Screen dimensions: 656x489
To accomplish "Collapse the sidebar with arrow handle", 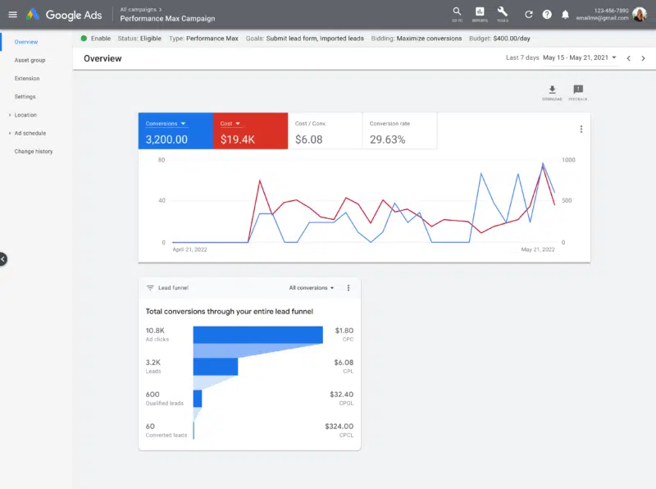I will coord(3,258).
